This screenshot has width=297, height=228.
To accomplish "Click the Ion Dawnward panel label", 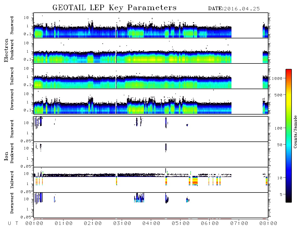I will point(12,203).
